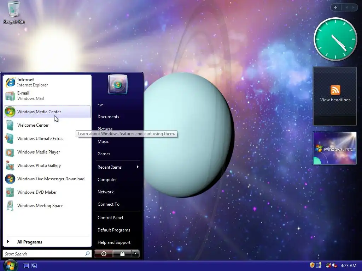This screenshot has height=271, width=362.
Task: Click the user account picture in Start menu
Action: tap(117, 84)
